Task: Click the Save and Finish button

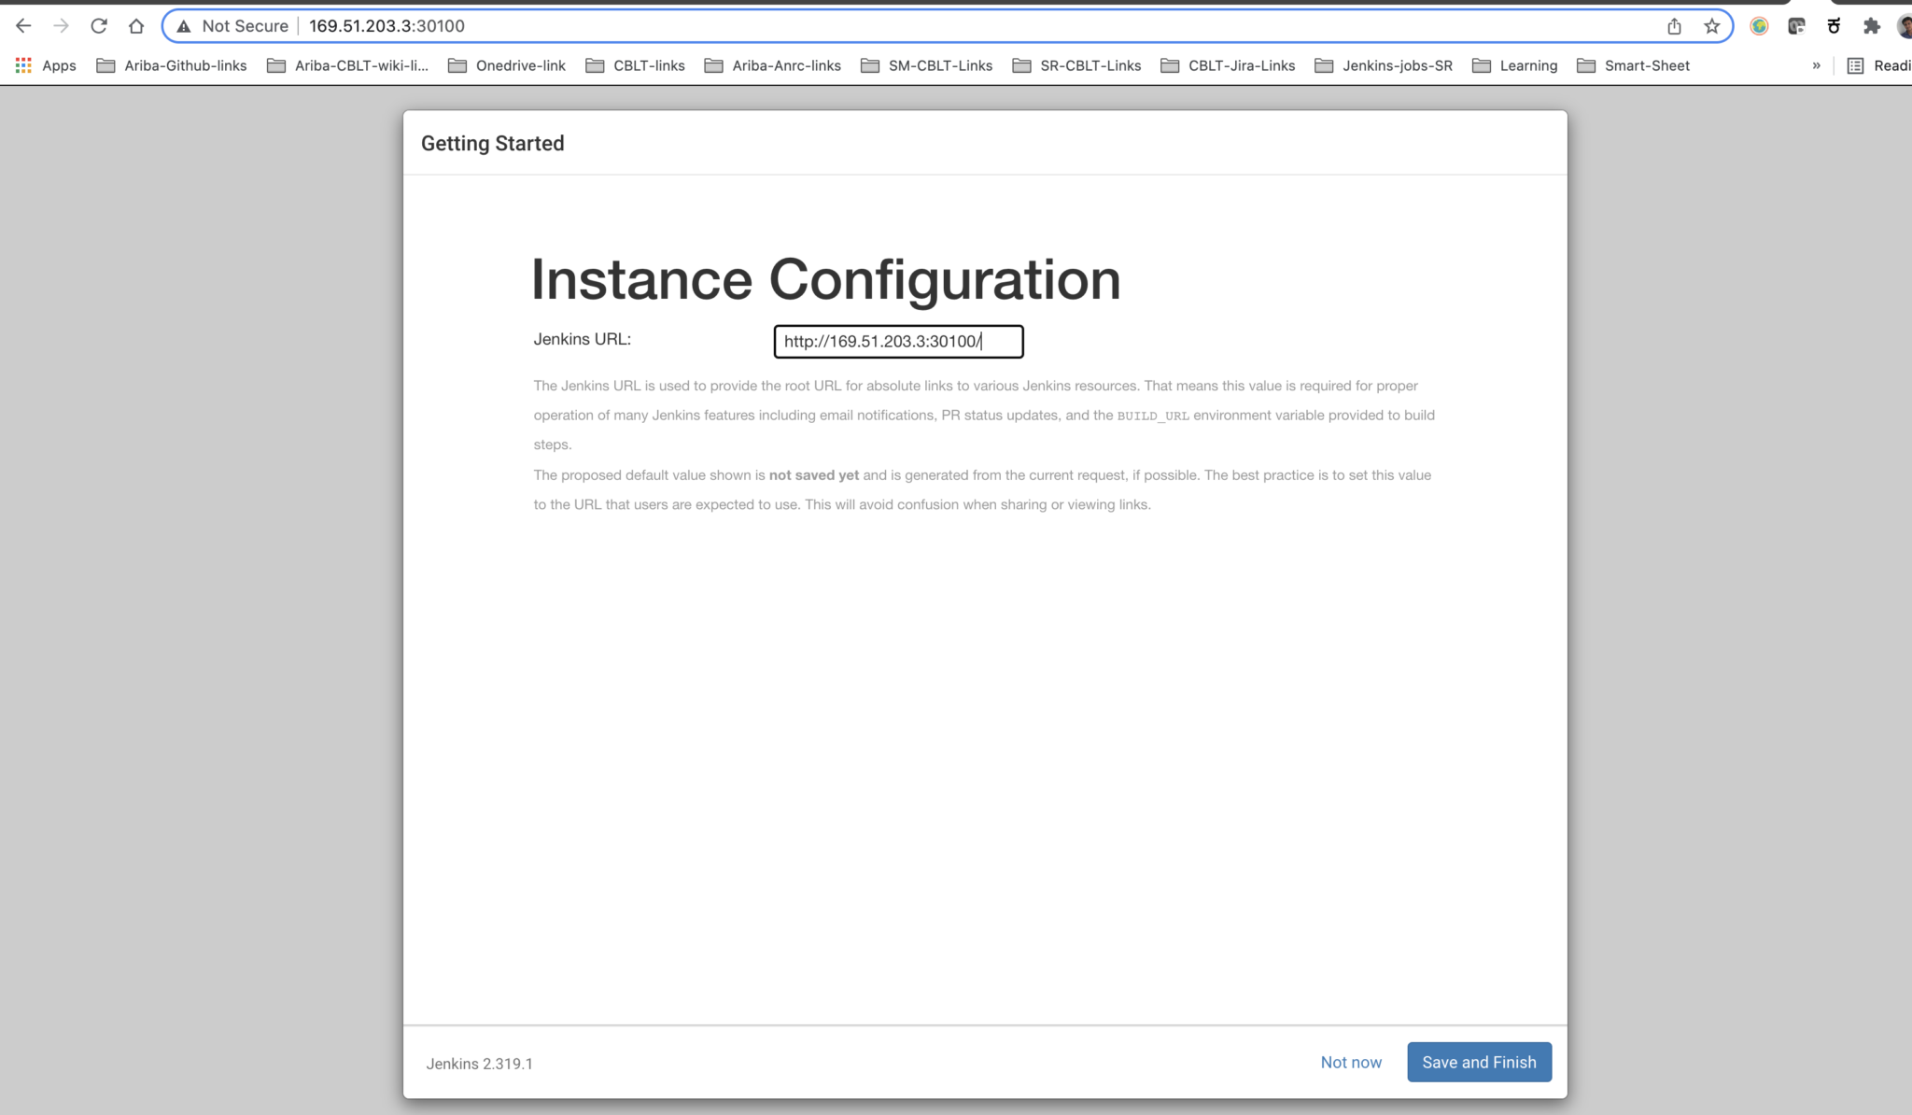Action: [1479, 1062]
